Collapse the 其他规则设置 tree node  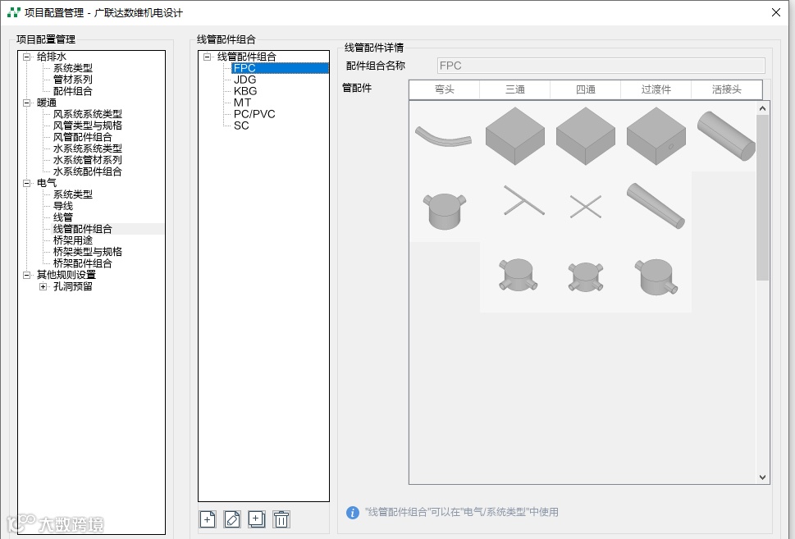click(x=27, y=275)
